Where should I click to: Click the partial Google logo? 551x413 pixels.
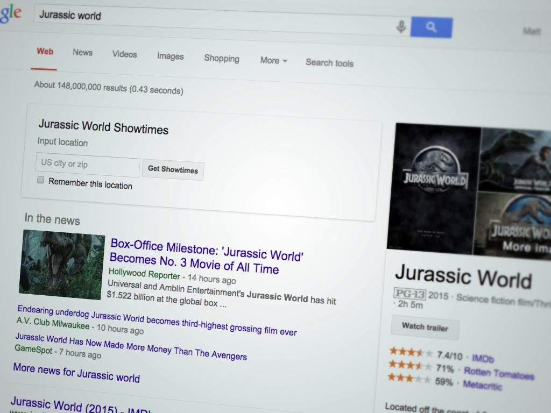(11, 13)
